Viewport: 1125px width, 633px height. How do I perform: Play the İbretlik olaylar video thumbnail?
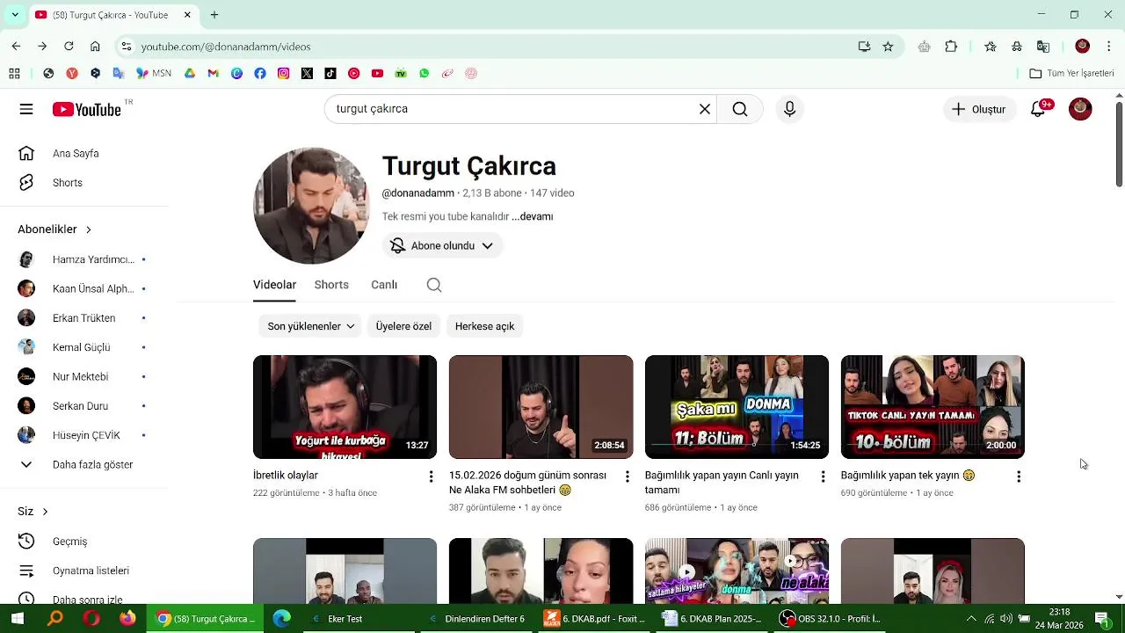(x=345, y=407)
